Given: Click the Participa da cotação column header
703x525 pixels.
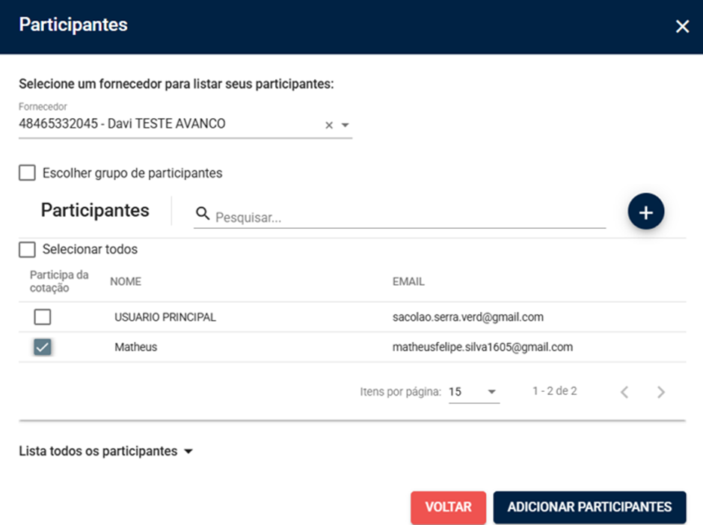Looking at the screenshot, I should tap(59, 281).
